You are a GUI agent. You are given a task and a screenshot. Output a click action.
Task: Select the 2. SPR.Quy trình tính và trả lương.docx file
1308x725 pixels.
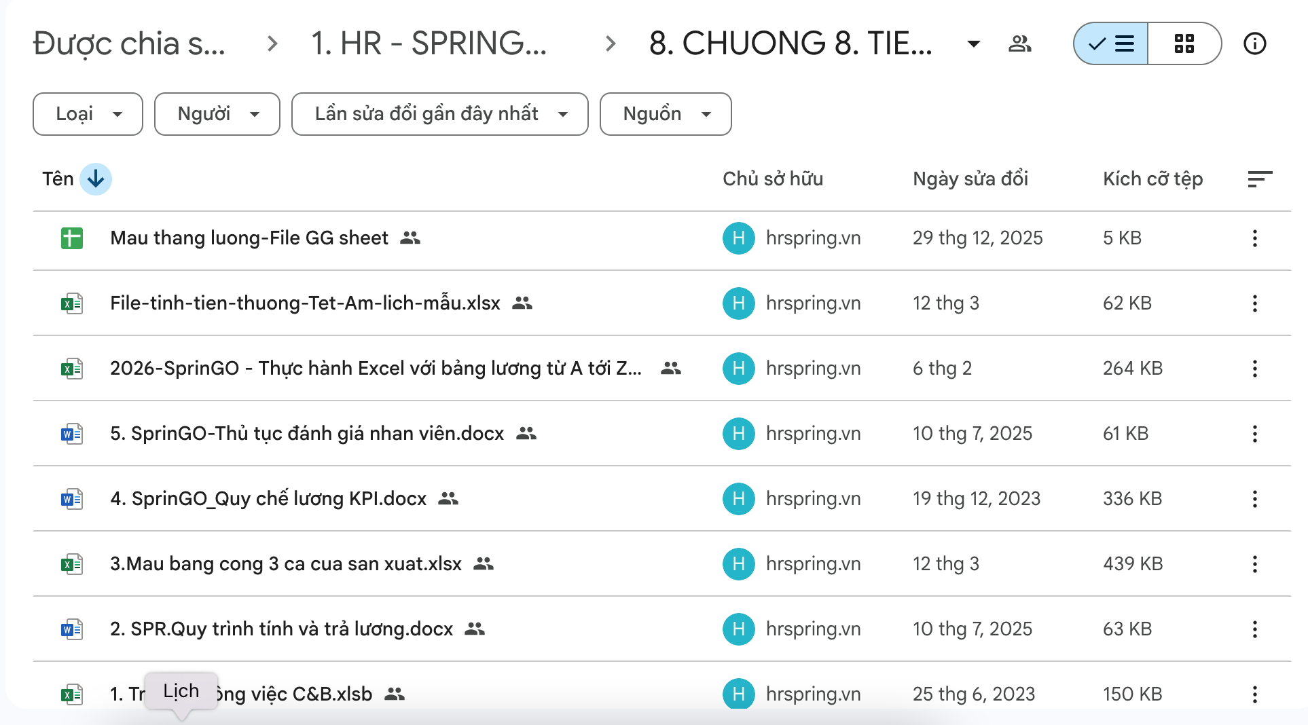(281, 629)
